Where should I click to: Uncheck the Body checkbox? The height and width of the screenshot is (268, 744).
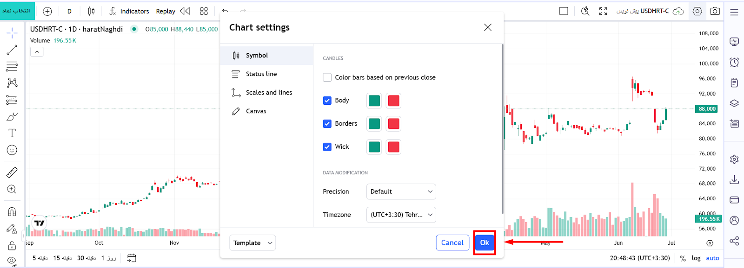tap(327, 101)
